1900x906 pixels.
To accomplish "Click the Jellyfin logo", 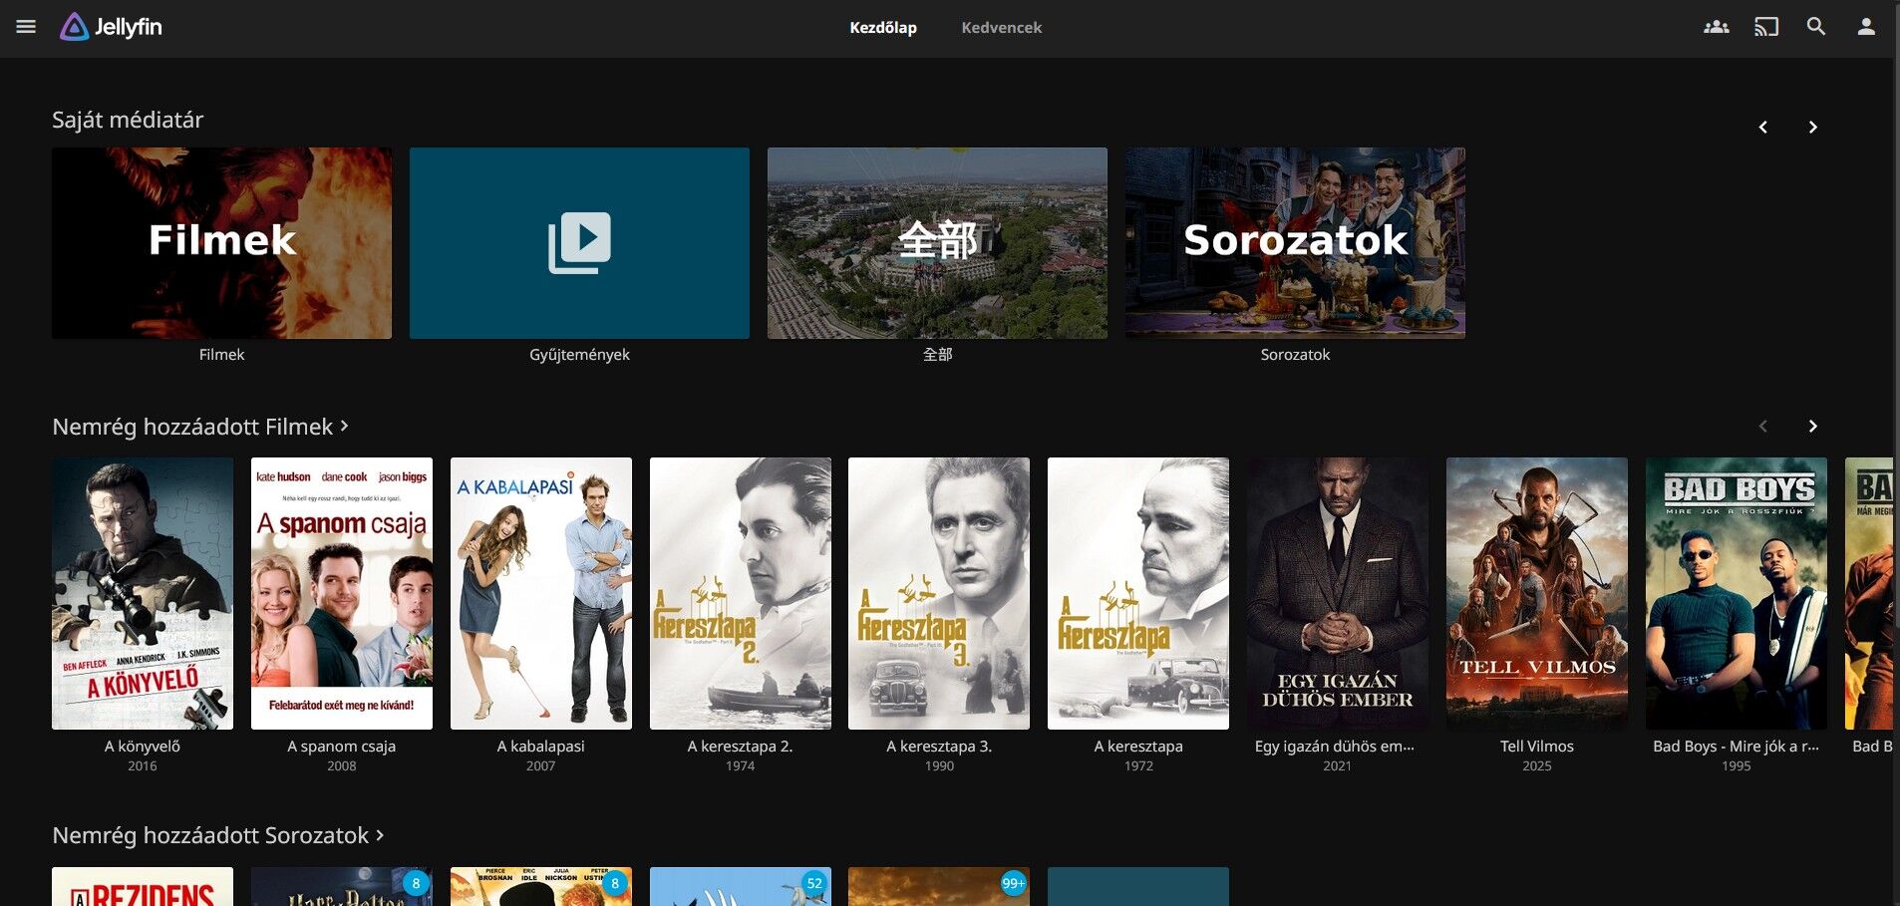I will pyautogui.click(x=111, y=27).
